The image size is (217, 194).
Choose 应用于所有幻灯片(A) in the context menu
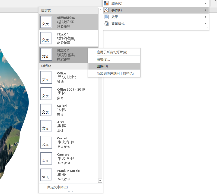click(114, 52)
